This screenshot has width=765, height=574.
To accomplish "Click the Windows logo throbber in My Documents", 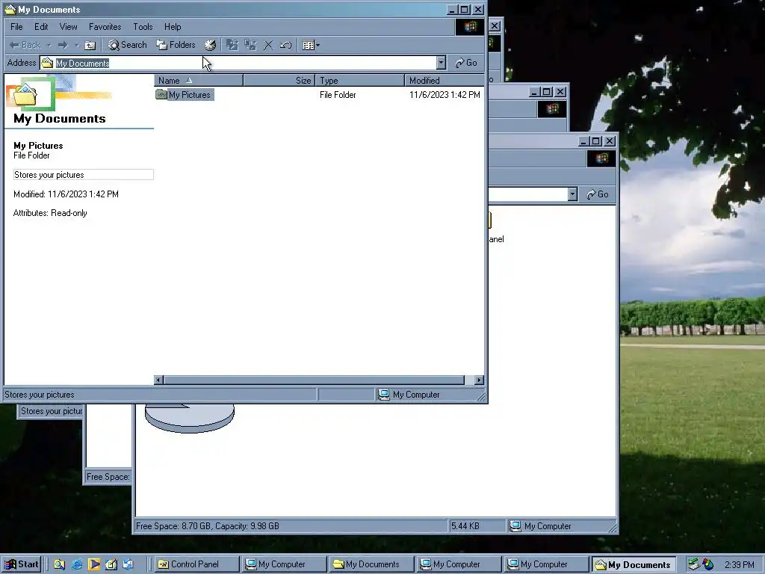I will coord(470,27).
